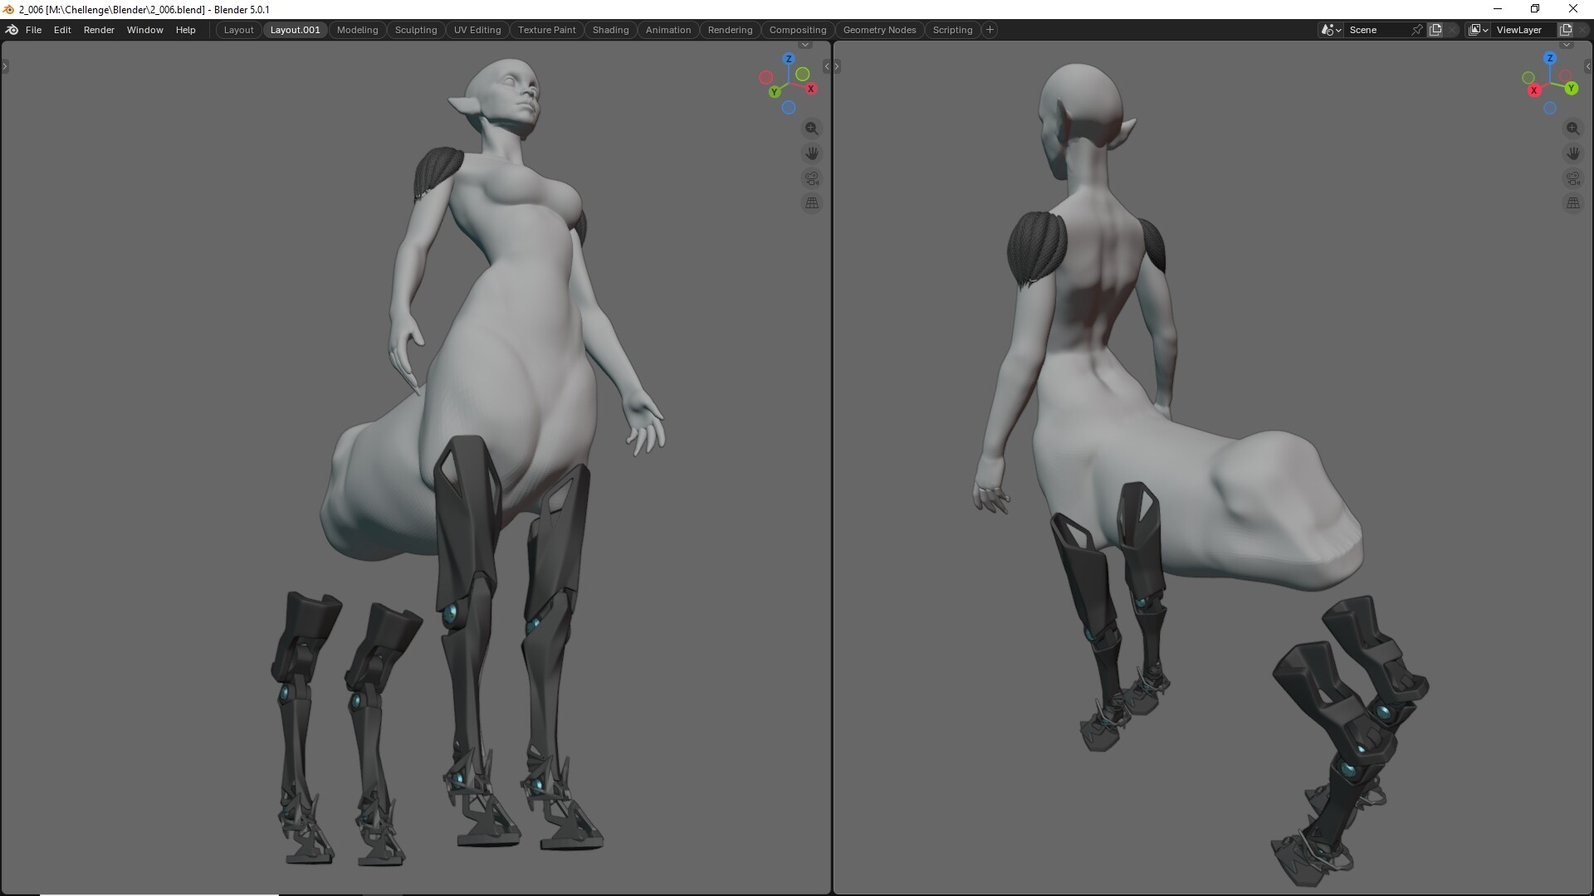The image size is (1594, 896).
Task: Toggle camera view in left viewport
Action: [x=811, y=178]
